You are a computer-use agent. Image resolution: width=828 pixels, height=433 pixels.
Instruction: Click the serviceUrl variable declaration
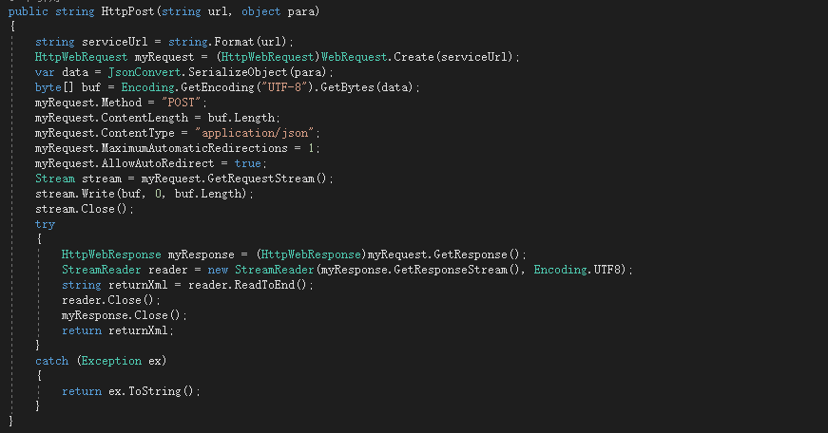(x=115, y=42)
